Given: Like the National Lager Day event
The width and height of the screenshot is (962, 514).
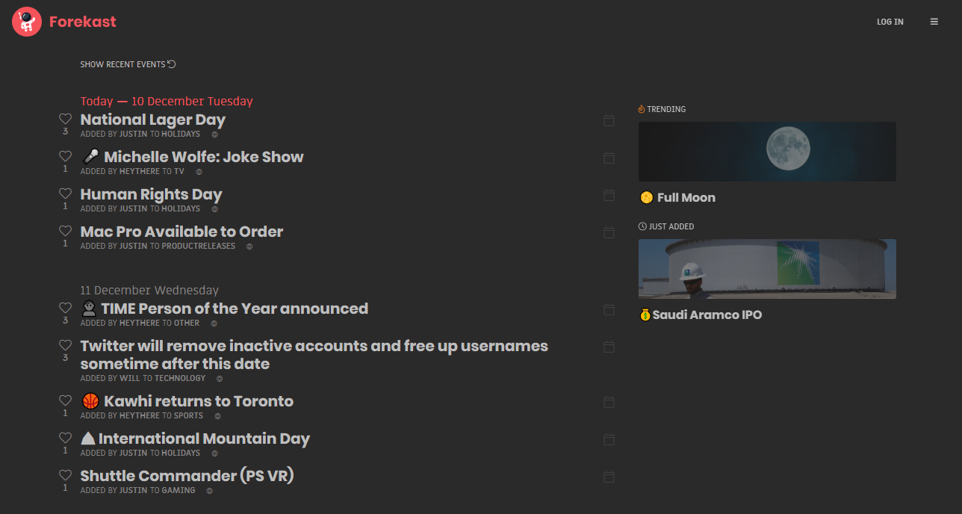Looking at the screenshot, I should [65, 119].
